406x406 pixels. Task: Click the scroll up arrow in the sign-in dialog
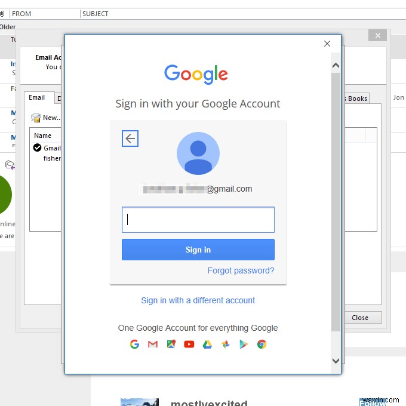pos(336,65)
